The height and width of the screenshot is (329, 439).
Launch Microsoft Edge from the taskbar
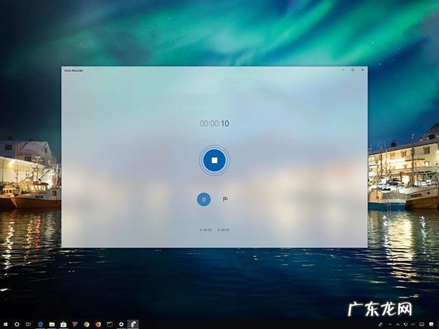tap(40, 324)
